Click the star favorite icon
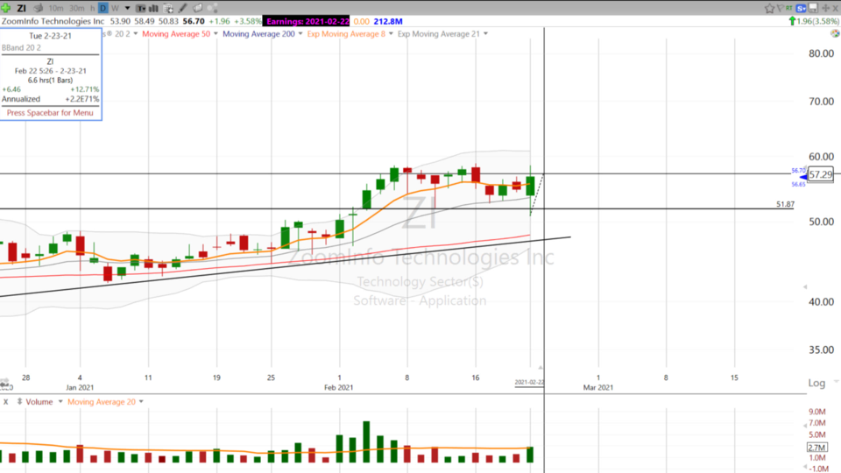This screenshot has height=473, width=841. pos(770,8)
